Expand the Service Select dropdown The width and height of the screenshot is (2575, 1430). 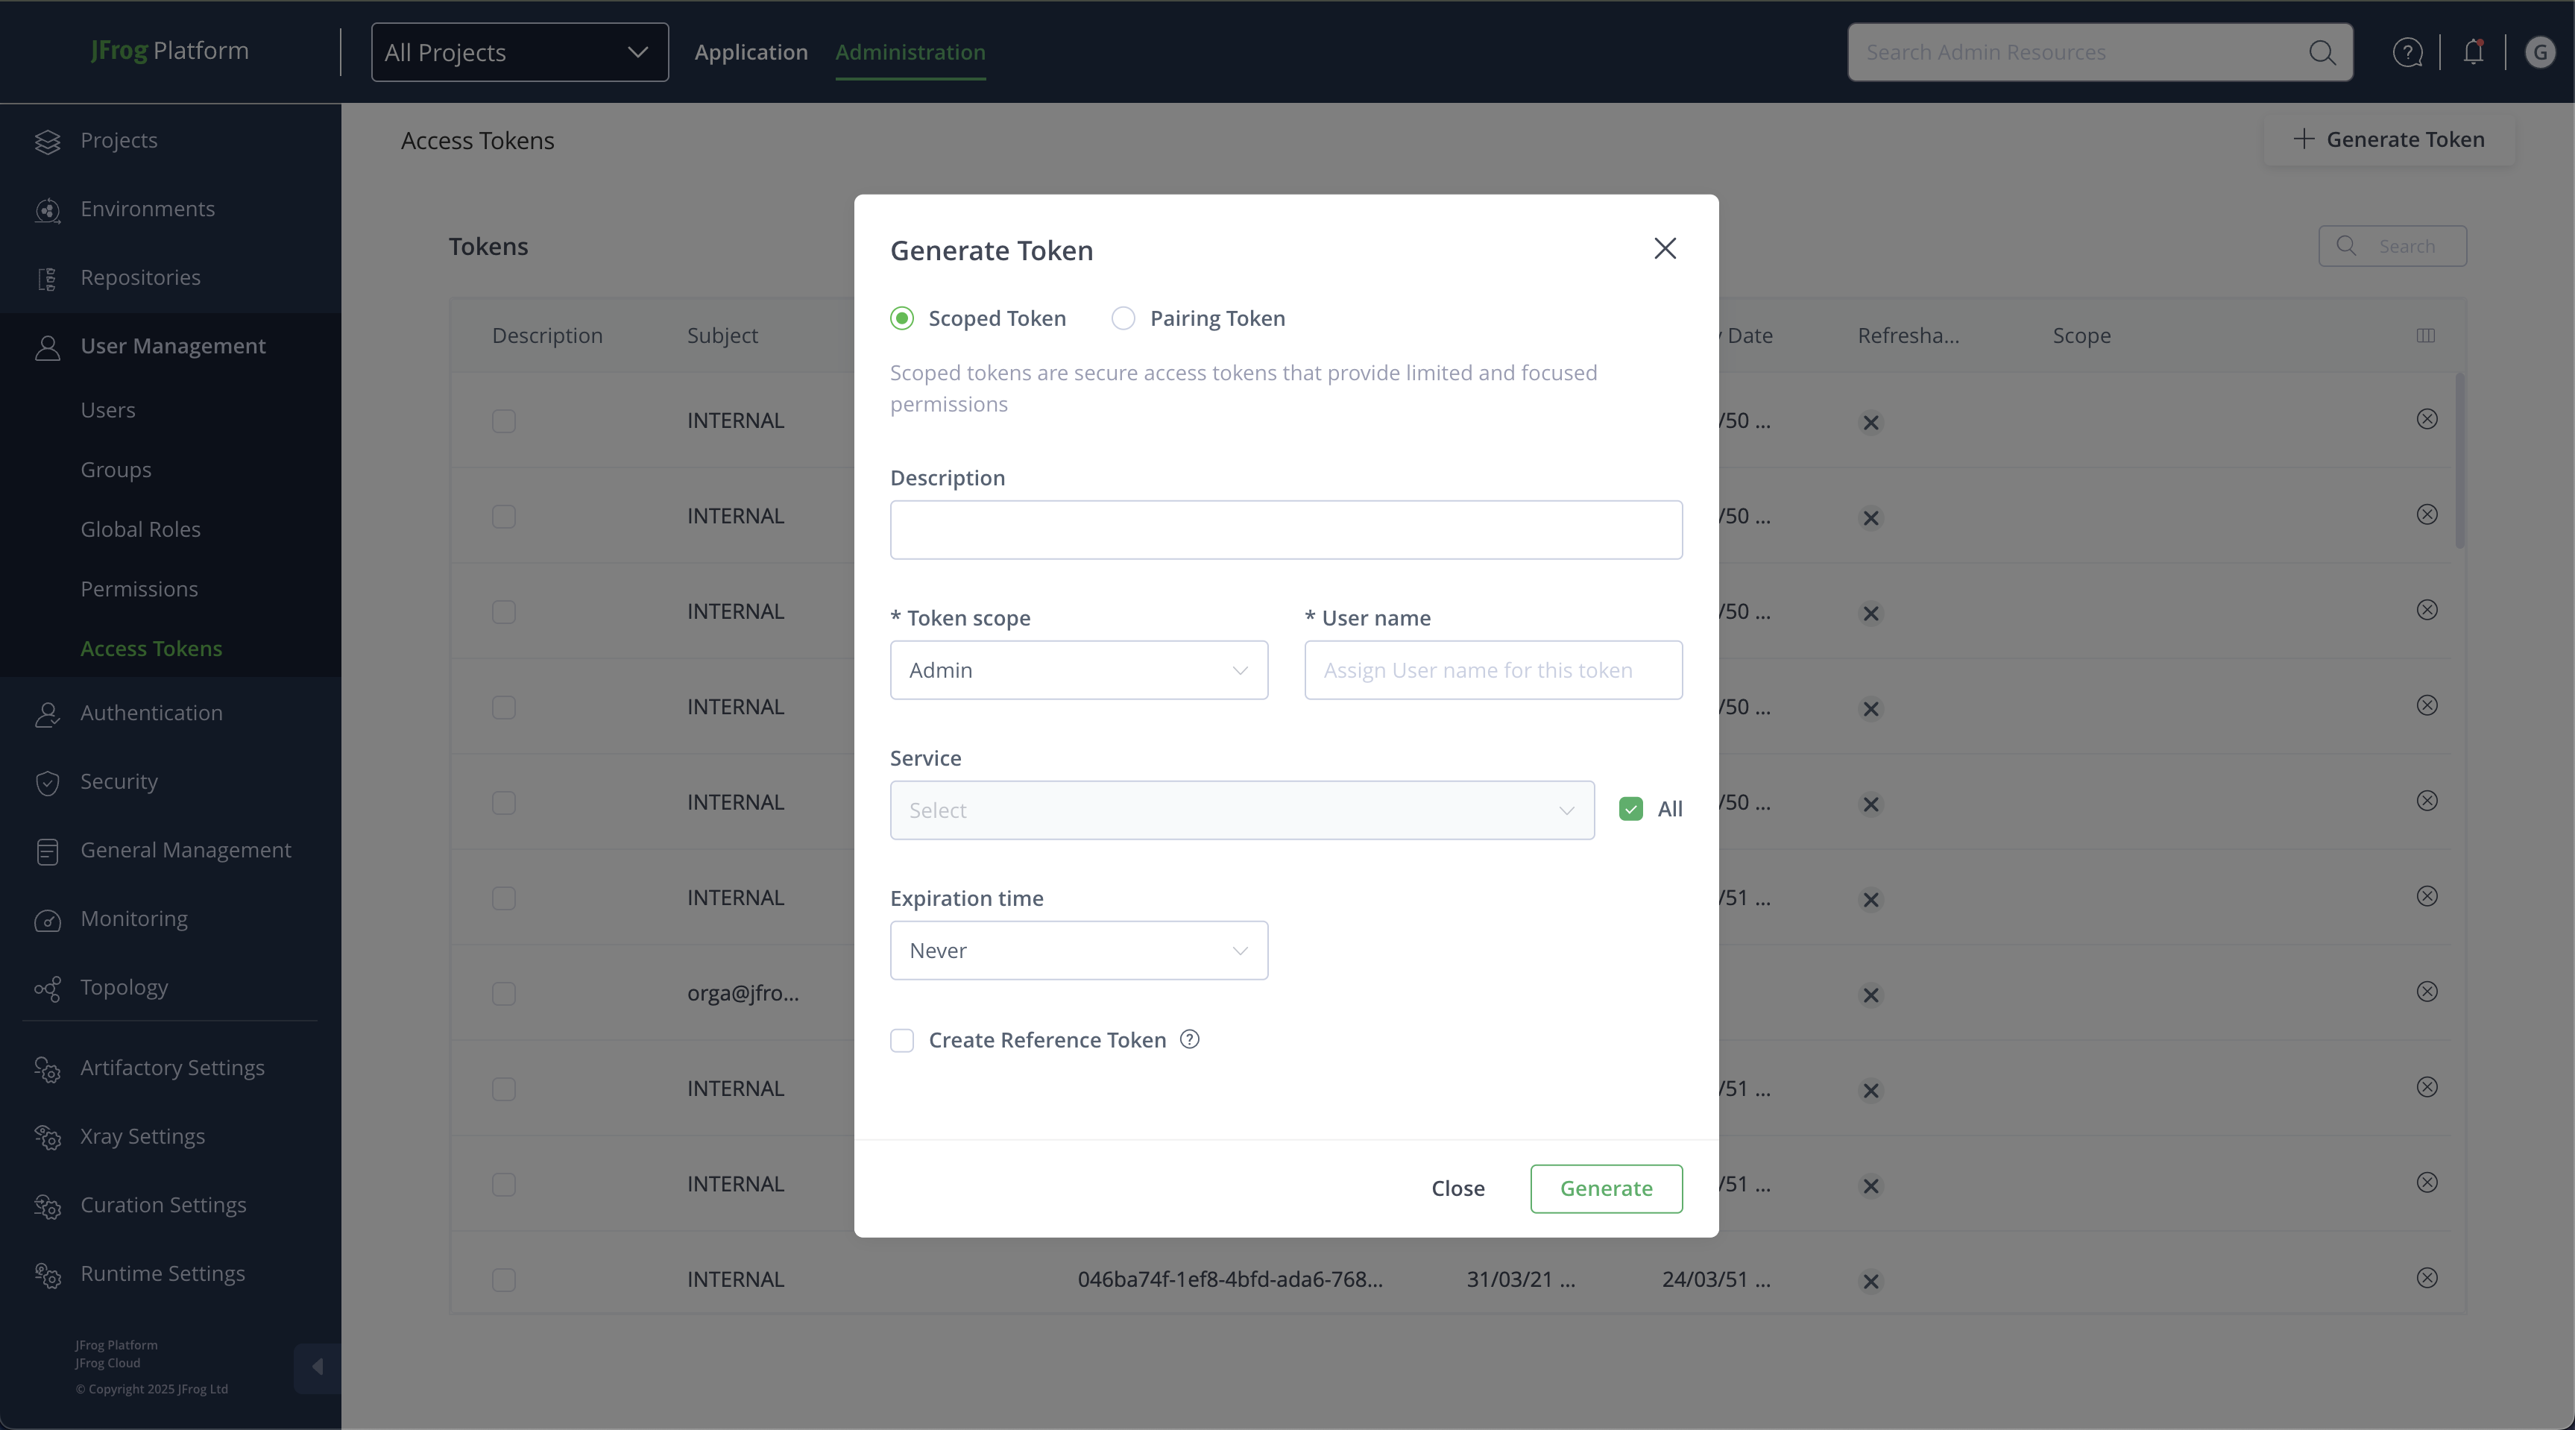[1241, 810]
